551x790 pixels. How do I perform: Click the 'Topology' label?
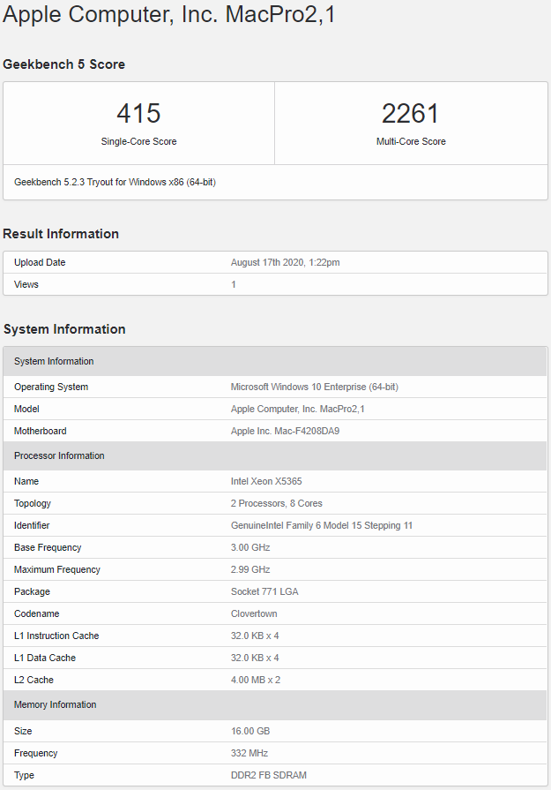coord(33,503)
